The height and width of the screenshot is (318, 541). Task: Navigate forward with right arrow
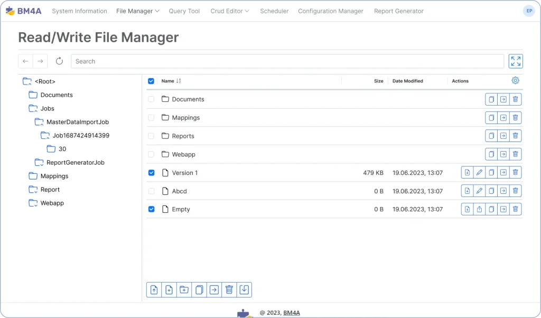40,61
